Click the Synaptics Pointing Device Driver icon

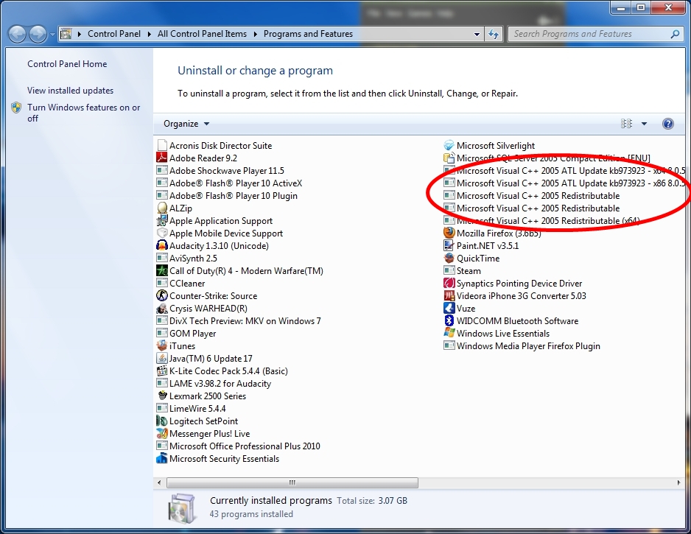449,284
